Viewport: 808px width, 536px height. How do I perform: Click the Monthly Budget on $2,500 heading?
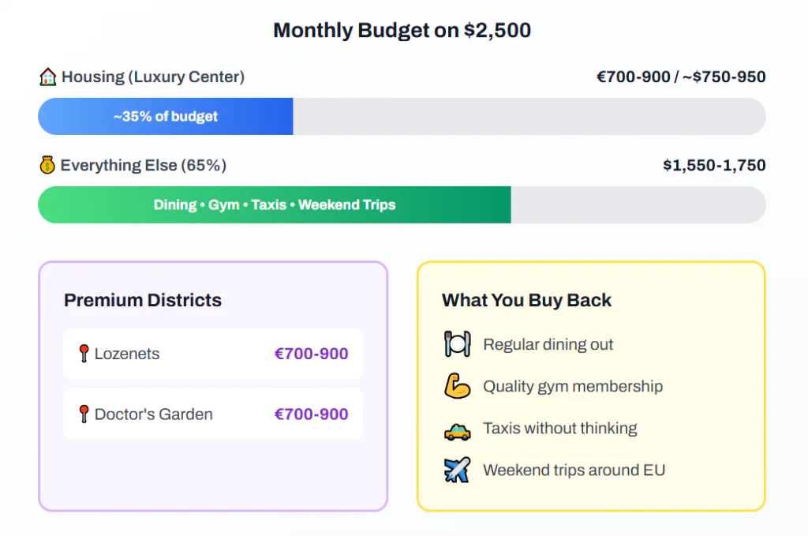coord(402,31)
